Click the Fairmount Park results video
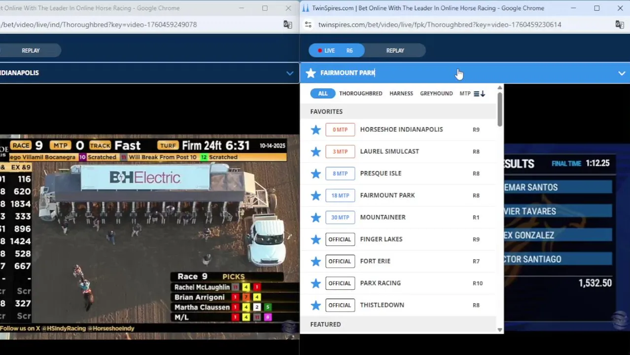The image size is (630, 355). (566, 237)
